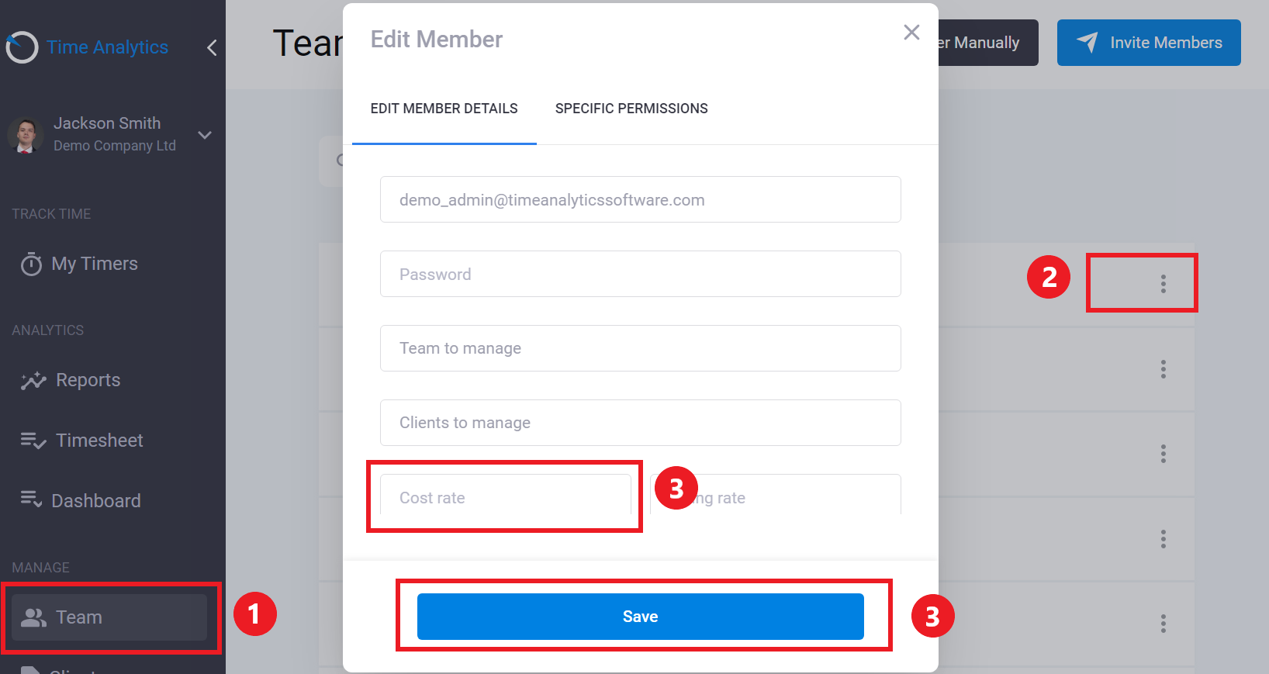Open three-dot menu in the highlighted first row

[x=1163, y=284]
